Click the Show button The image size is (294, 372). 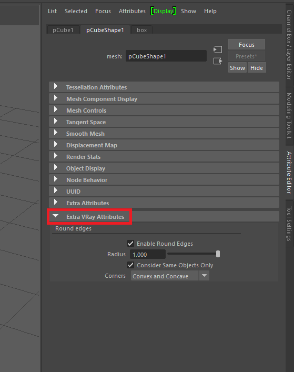(x=237, y=68)
